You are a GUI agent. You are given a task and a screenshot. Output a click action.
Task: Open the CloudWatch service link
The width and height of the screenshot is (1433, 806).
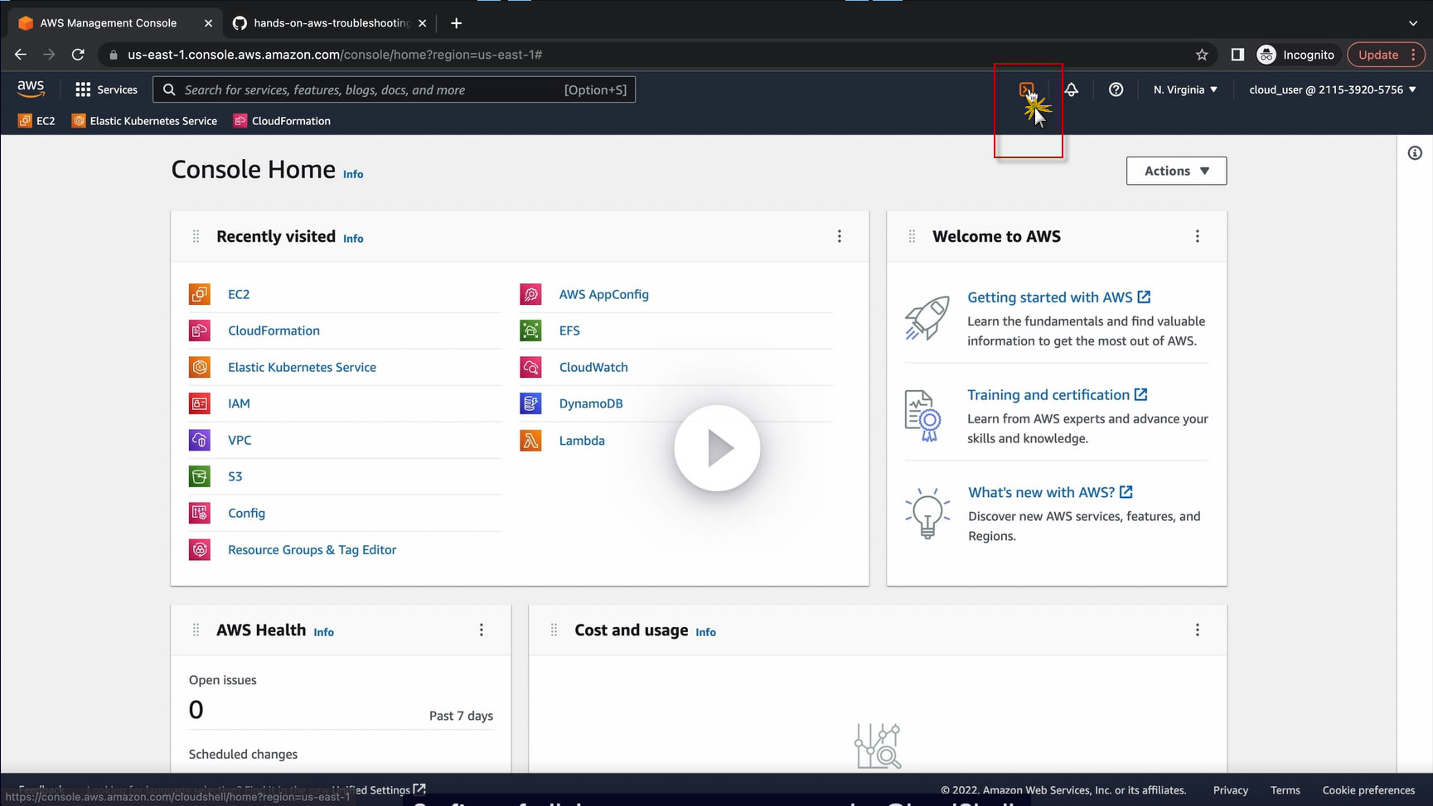[x=593, y=367]
